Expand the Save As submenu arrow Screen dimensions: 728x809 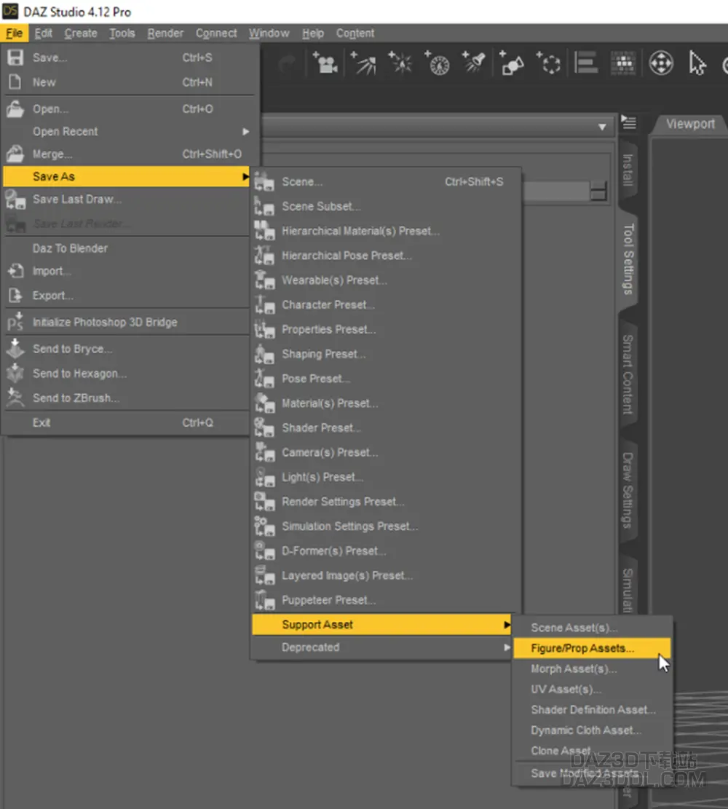245,176
